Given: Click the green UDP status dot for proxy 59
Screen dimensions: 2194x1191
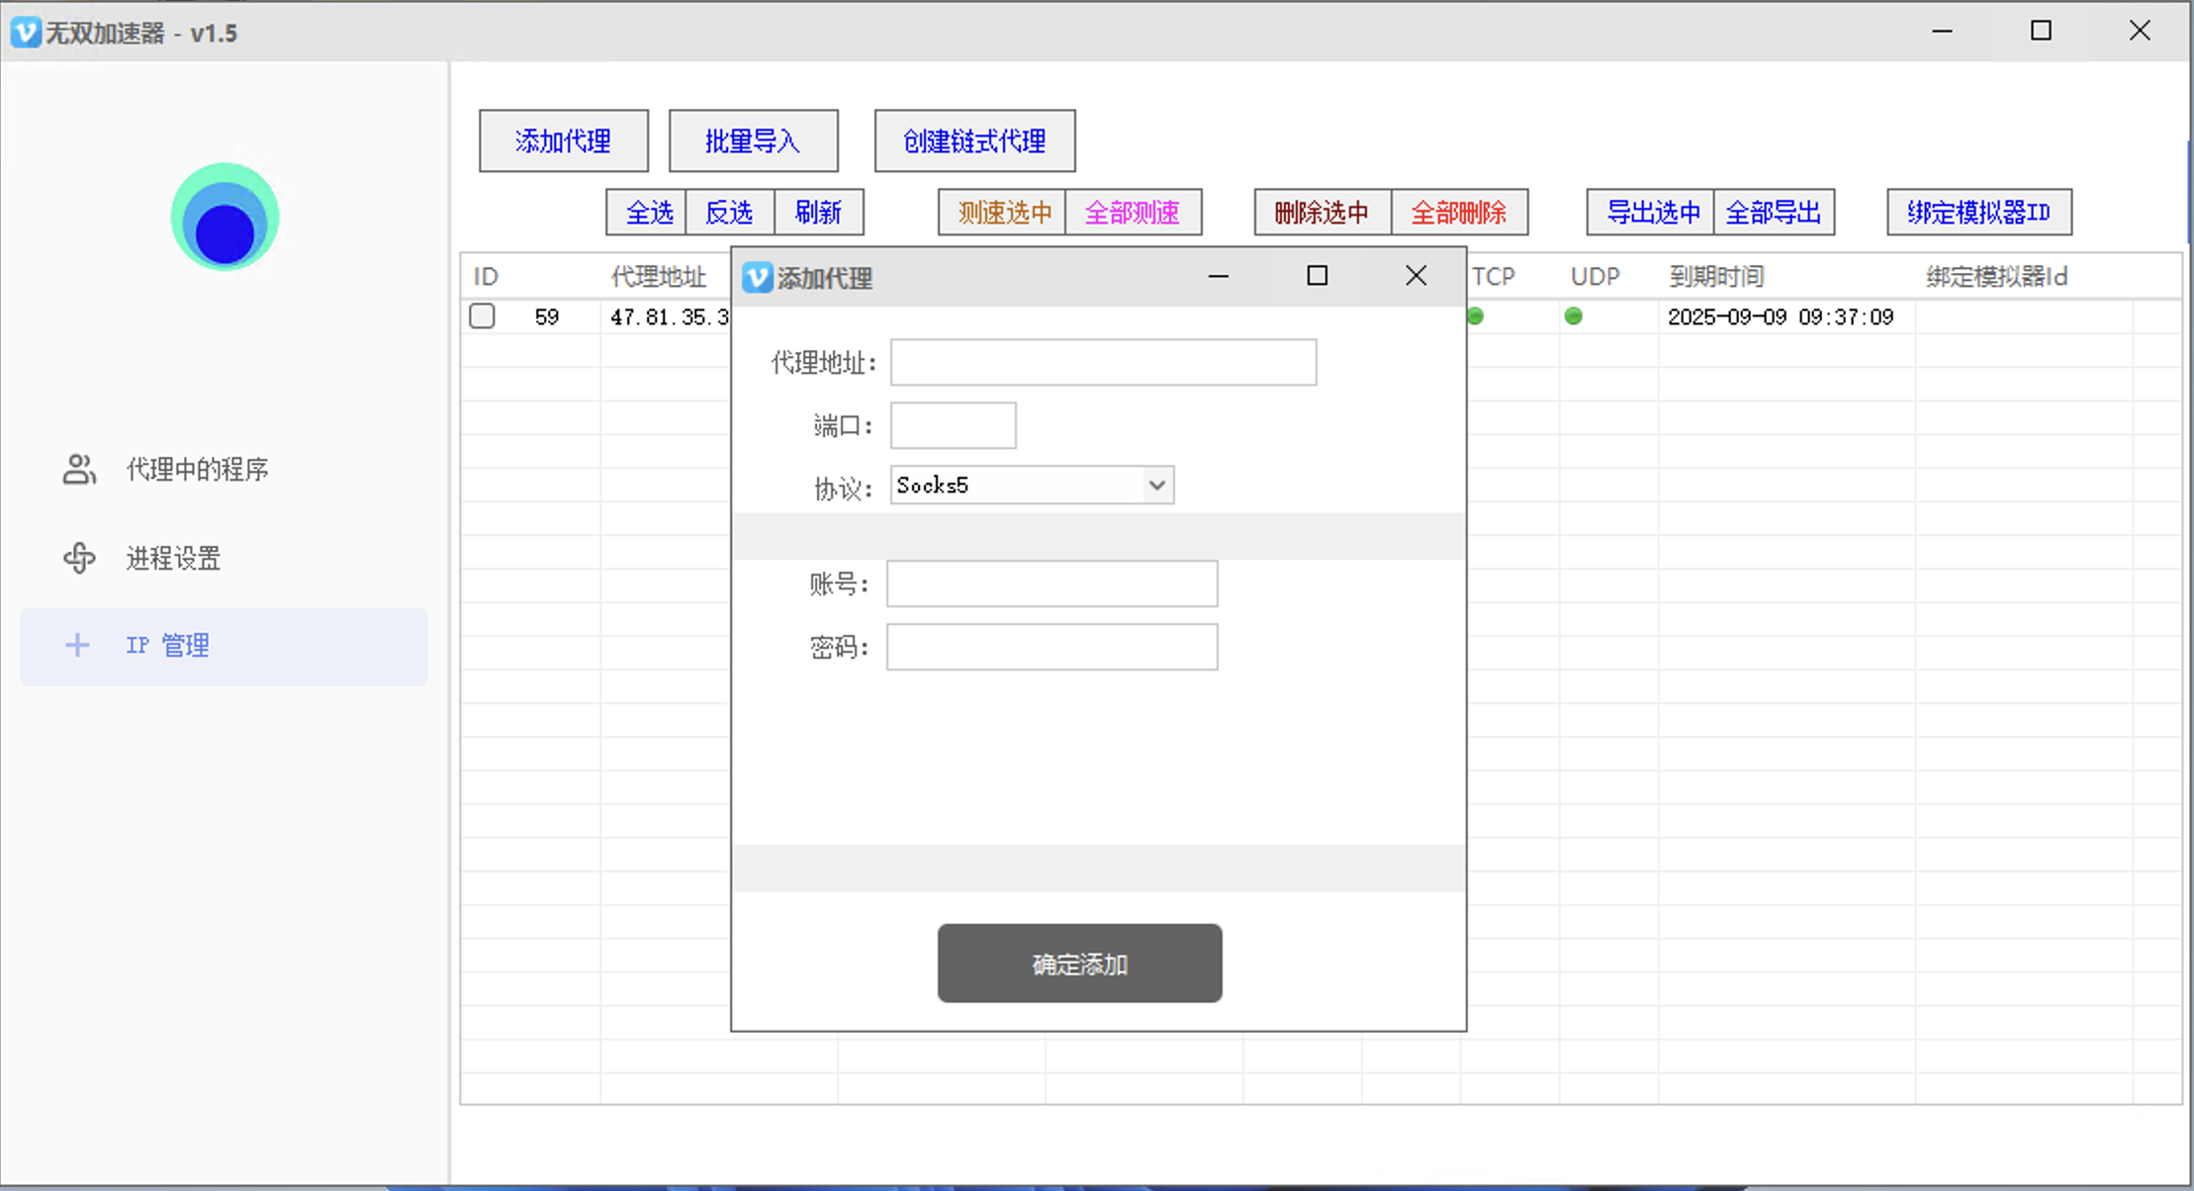Looking at the screenshot, I should (1573, 317).
